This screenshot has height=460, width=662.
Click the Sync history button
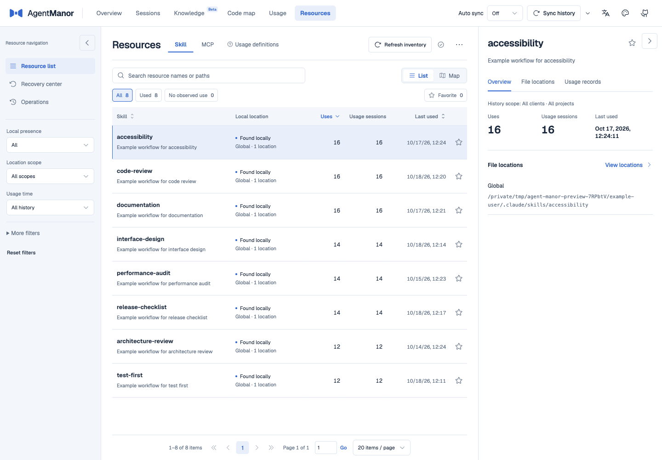click(554, 13)
